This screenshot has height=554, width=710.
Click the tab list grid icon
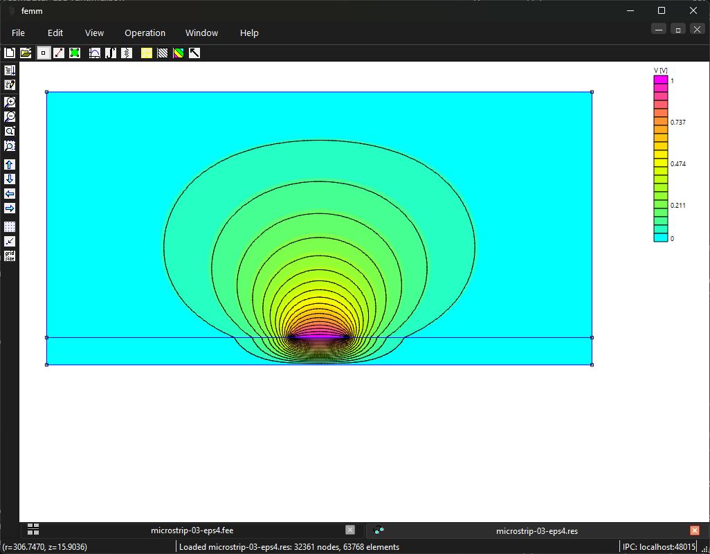[x=33, y=529]
